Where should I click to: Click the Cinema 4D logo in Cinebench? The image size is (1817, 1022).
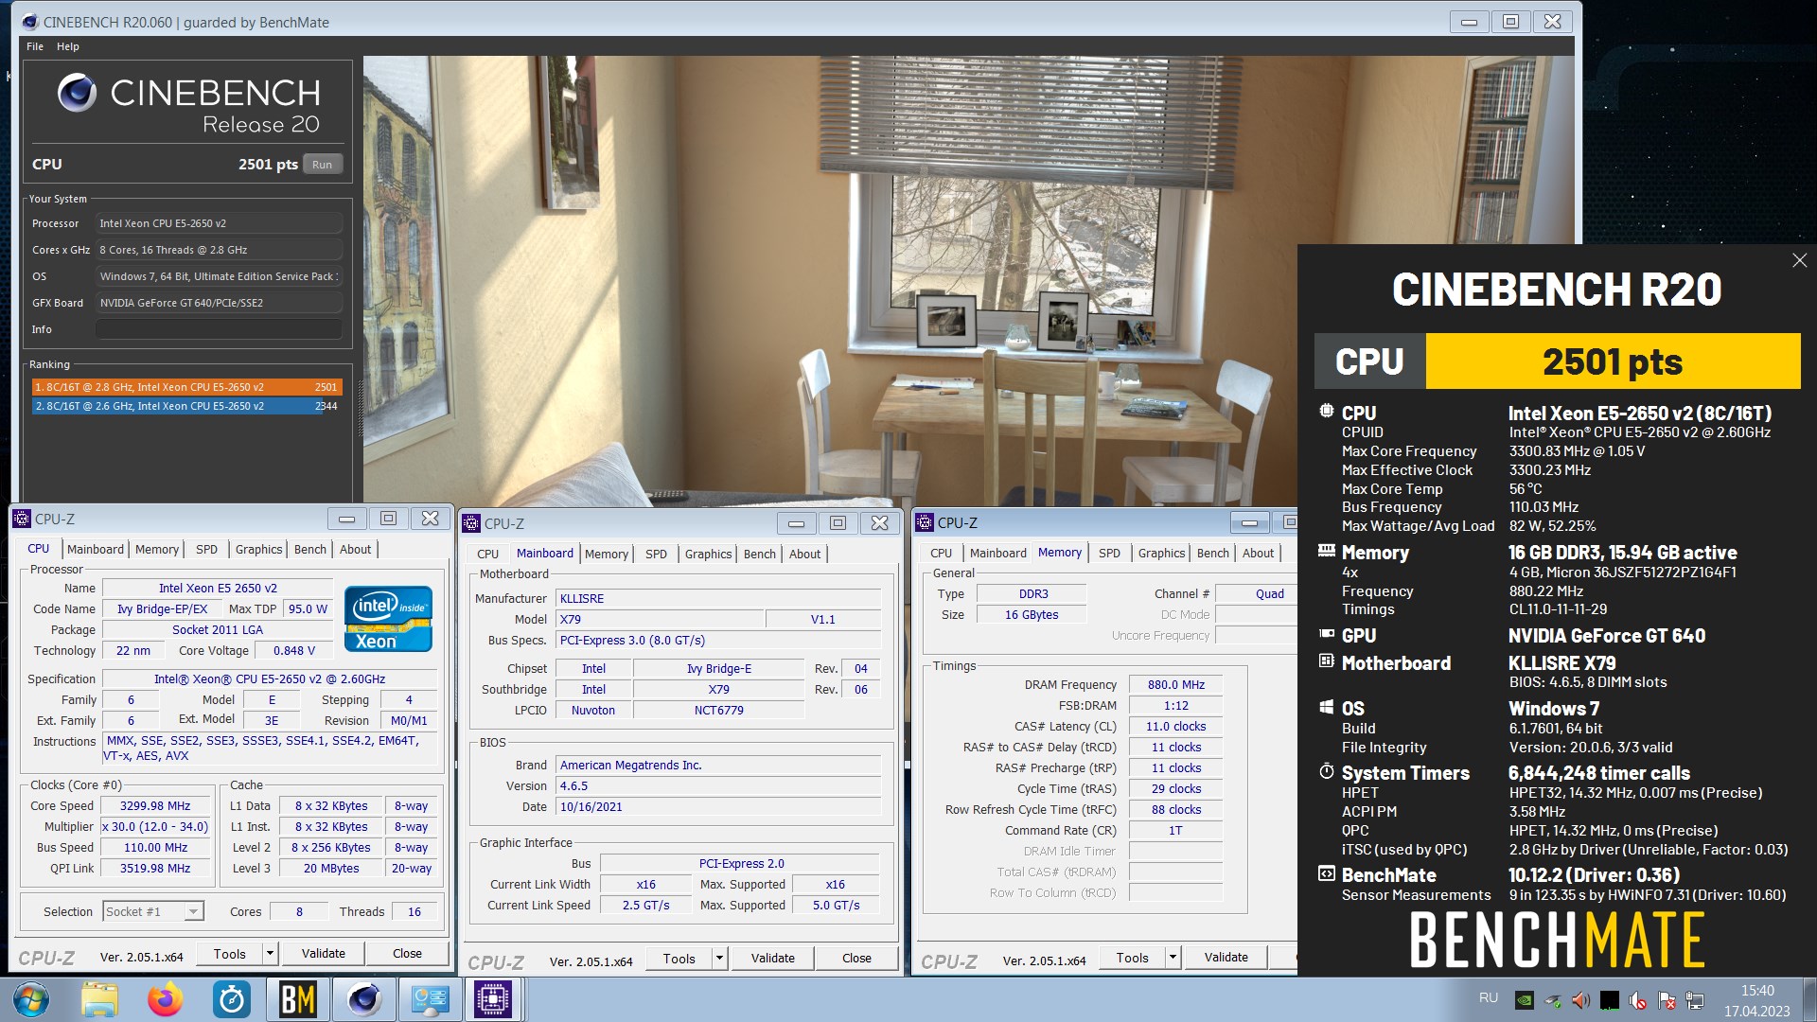pyautogui.click(x=77, y=93)
